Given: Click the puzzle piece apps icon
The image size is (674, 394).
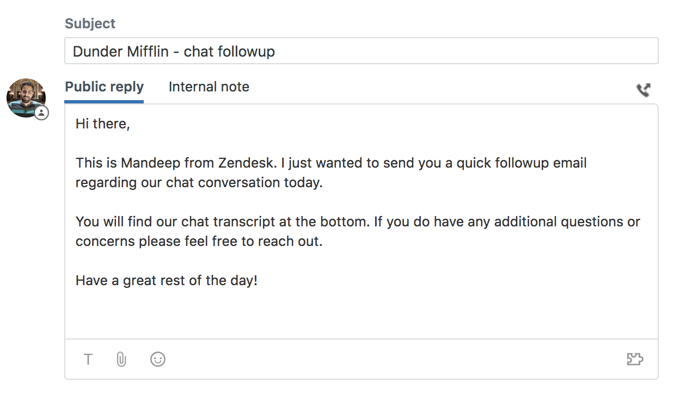Looking at the screenshot, I should (x=635, y=359).
